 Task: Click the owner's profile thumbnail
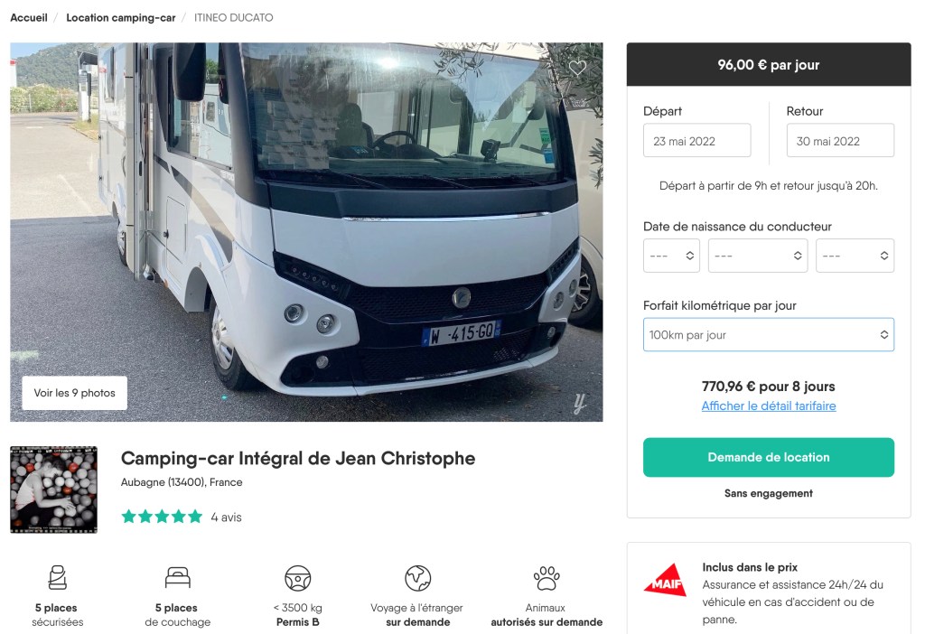click(54, 489)
